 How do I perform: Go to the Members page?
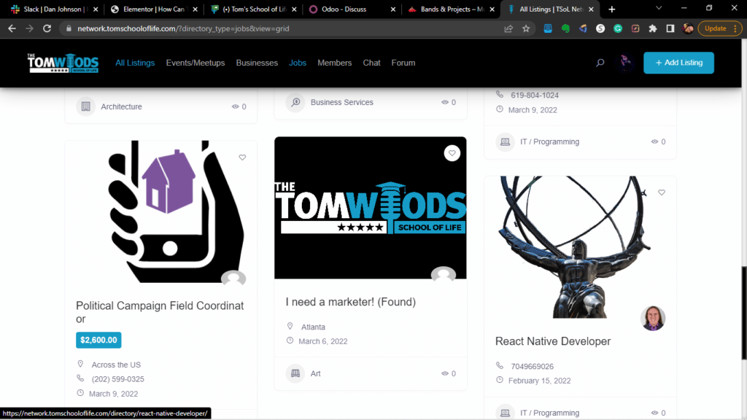[334, 63]
